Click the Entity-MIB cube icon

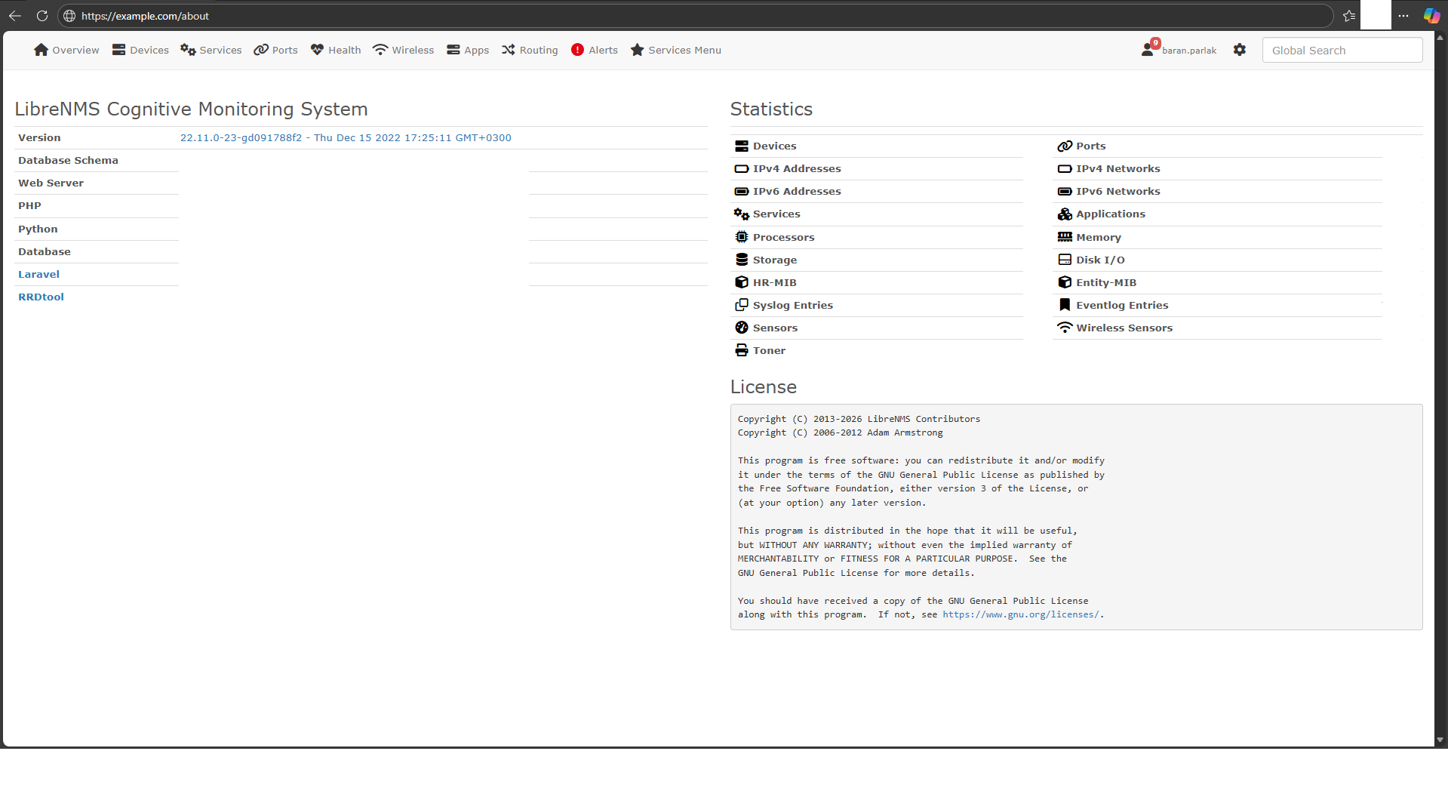[x=1065, y=282]
